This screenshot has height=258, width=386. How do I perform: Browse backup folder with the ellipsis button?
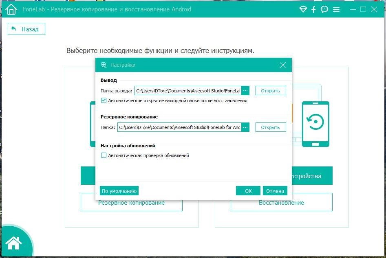pos(245,127)
